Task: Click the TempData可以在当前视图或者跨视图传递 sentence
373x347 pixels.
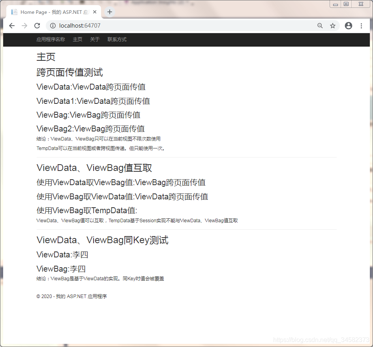Action: click(x=101, y=148)
